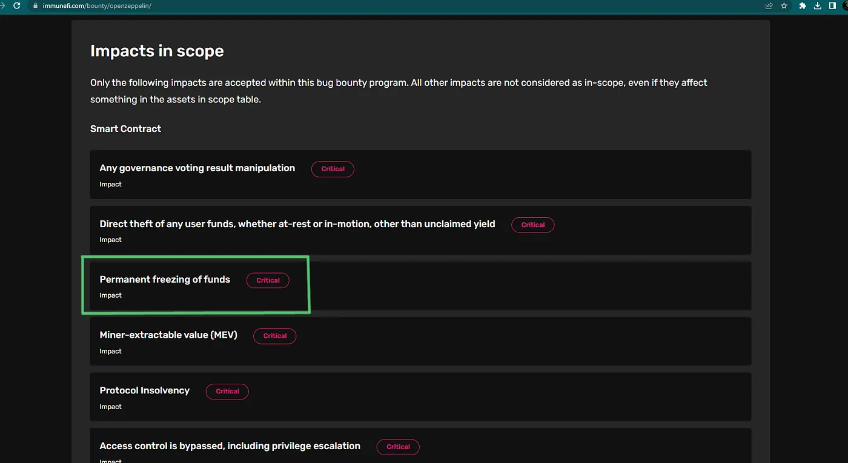848x463 pixels.
Task: Reload the page with the refresh icon
Action: (x=16, y=5)
